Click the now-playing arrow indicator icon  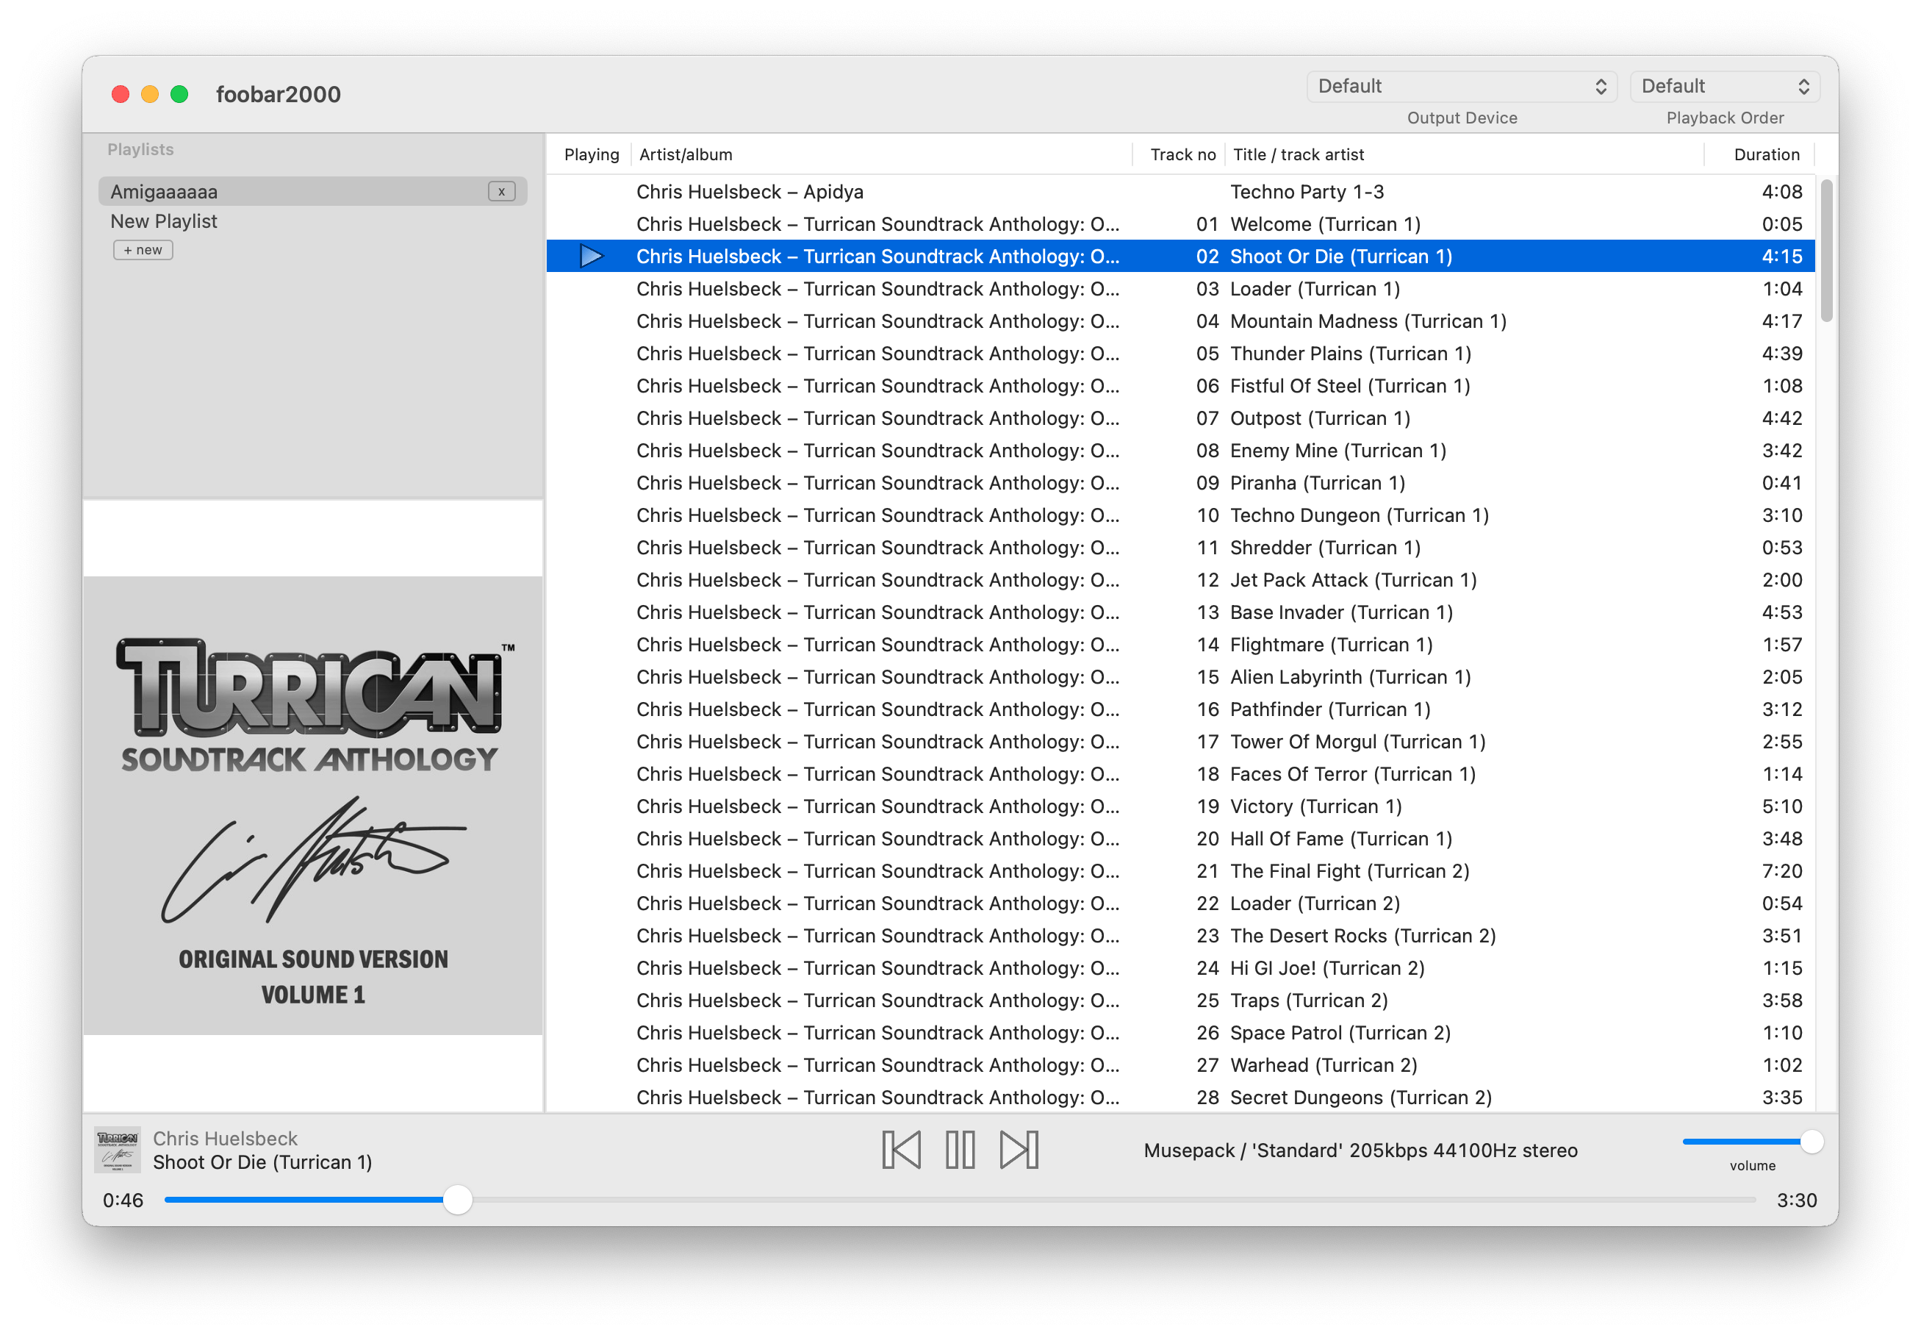591,256
